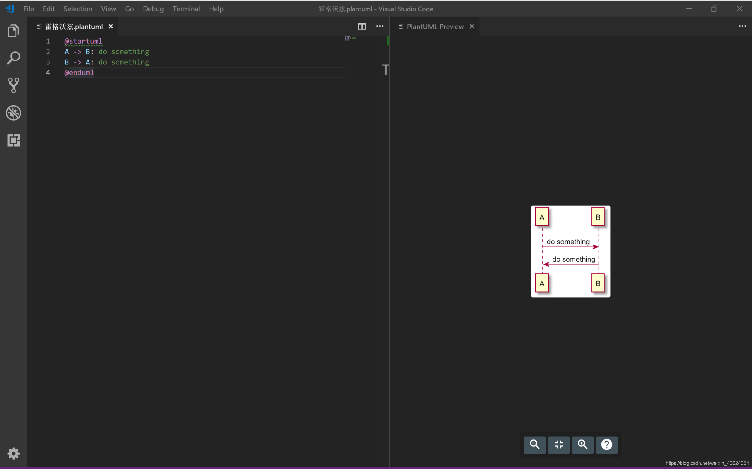
Task: Close the PlantUML Preview tab
Action: tap(472, 26)
